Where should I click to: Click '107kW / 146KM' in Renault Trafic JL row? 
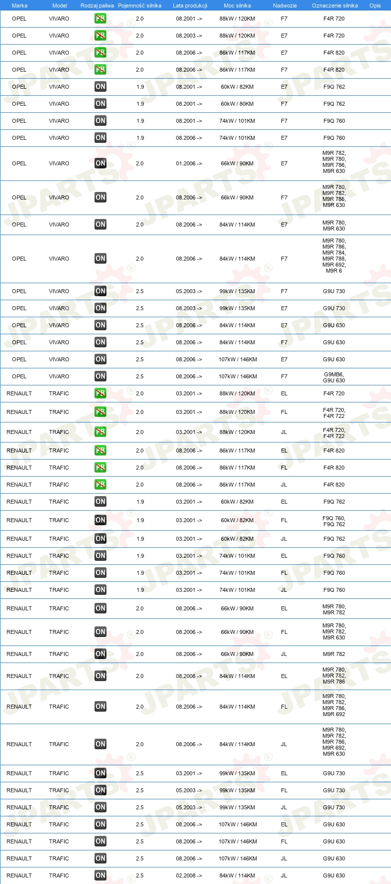pos(237,858)
